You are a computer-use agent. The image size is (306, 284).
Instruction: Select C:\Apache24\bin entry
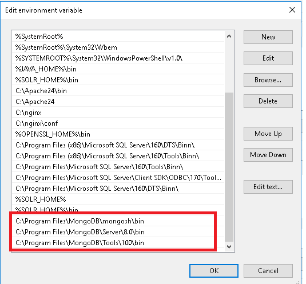pos(118,91)
